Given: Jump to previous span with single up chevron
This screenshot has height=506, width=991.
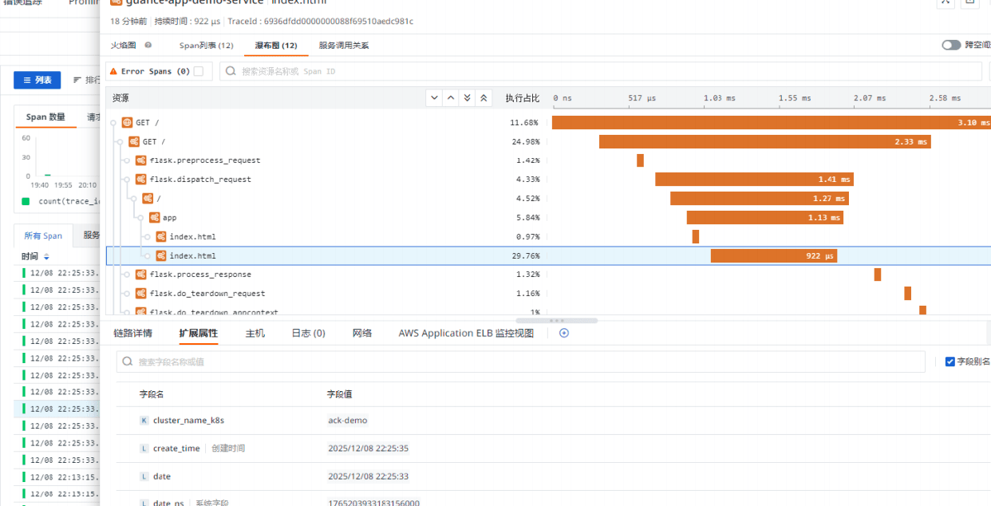Looking at the screenshot, I should pos(451,98).
